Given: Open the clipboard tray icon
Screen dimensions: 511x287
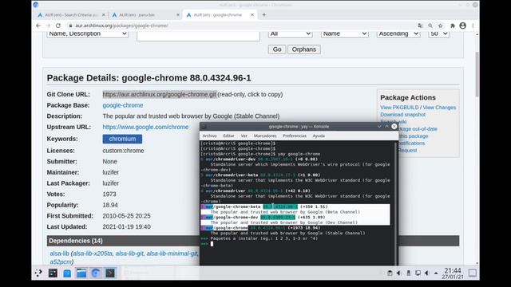Looking at the screenshot, I should [x=390, y=273].
